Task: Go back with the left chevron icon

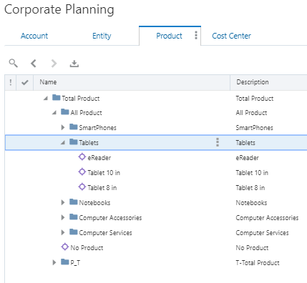Action: [34, 64]
